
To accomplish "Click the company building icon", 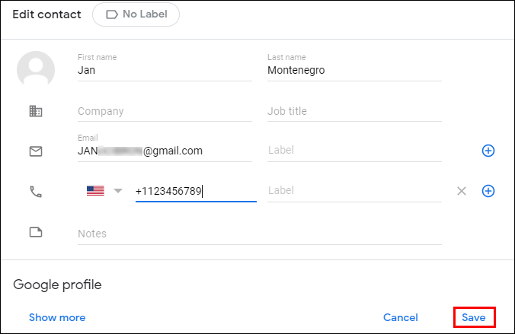I will click(x=36, y=111).
